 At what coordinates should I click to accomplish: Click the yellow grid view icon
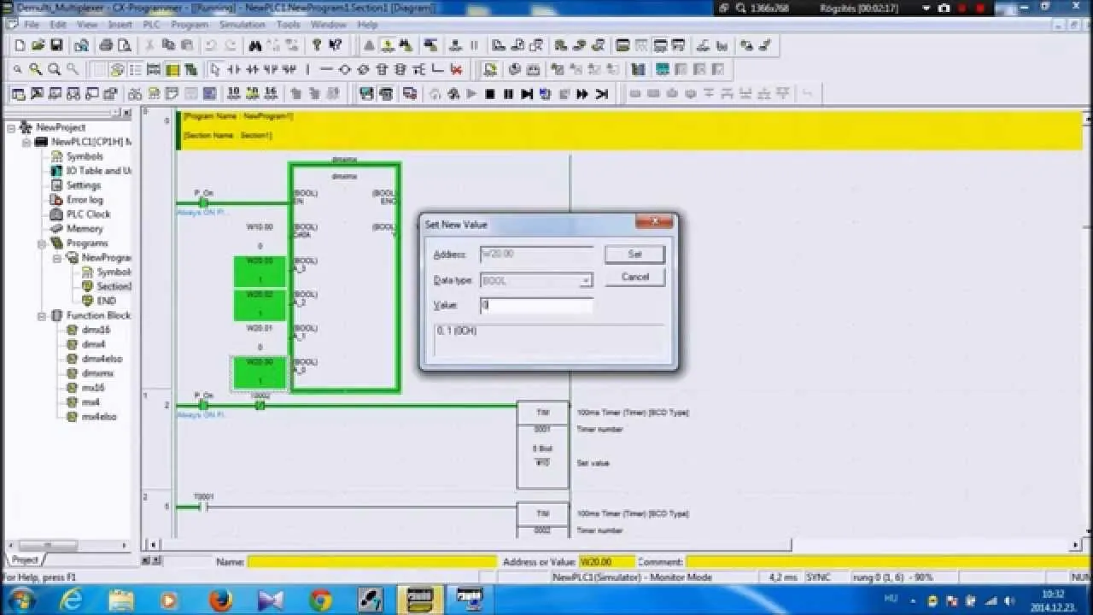(x=172, y=69)
